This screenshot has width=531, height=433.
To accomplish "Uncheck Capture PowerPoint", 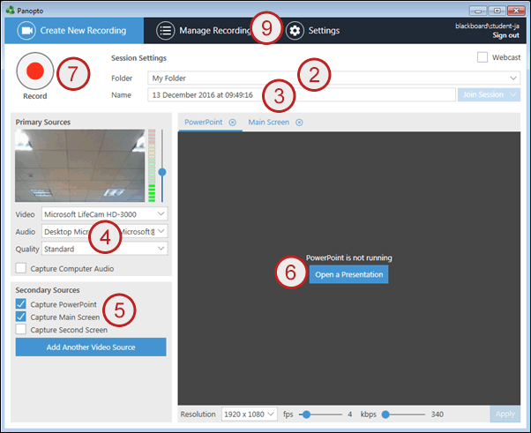I will pyautogui.click(x=21, y=303).
